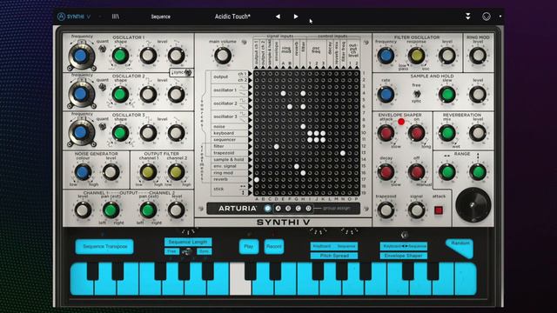The width and height of the screenshot is (557, 313).
Task: Click the Envelope Shaper trapezoid knob
Action: pos(386,210)
